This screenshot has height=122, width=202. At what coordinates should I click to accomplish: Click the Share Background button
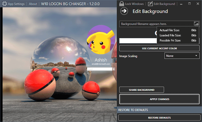(142, 90)
